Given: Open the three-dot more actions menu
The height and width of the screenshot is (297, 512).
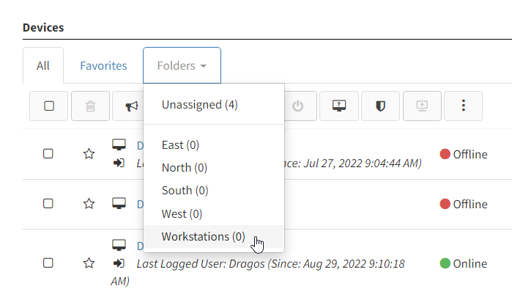Looking at the screenshot, I should point(464,106).
